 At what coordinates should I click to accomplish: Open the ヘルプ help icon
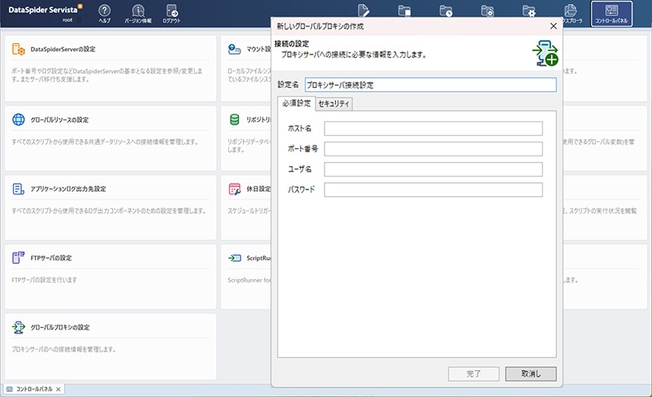click(x=104, y=13)
